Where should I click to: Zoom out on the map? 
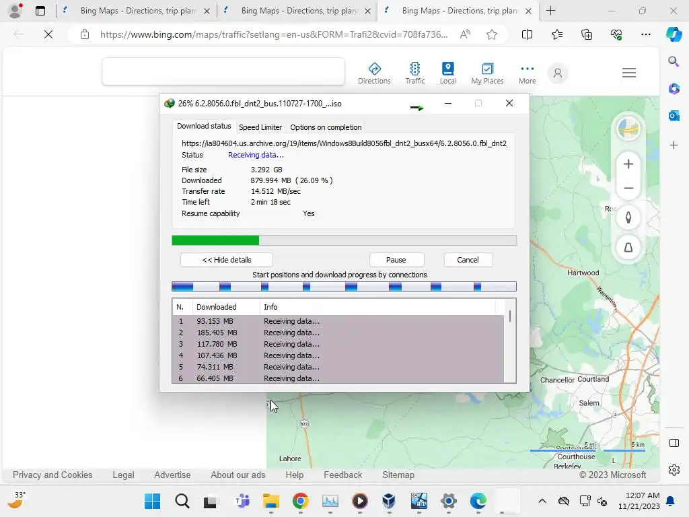(628, 188)
